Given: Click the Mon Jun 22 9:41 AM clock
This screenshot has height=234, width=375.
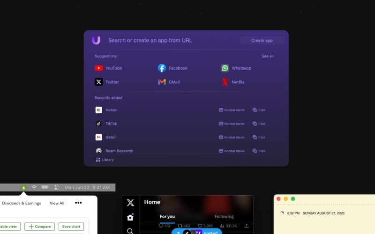Looking at the screenshot, I should [x=87, y=188].
